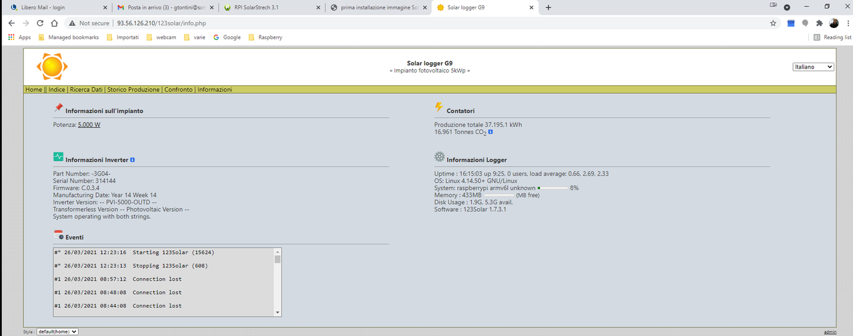Click the Stopping 123Solar (608) event line
The width and height of the screenshot is (853, 336).
point(131,265)
